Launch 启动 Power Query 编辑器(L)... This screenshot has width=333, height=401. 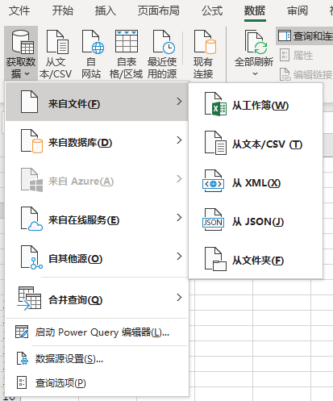coord(97,332)
